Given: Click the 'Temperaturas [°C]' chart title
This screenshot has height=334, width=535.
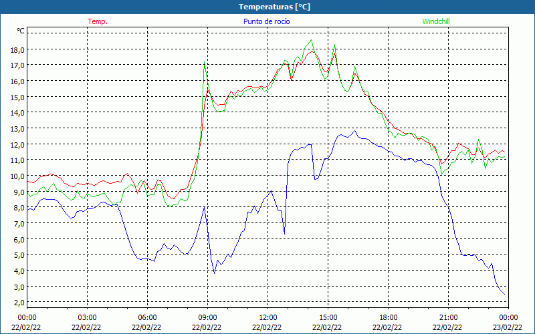Looking at the screenshot, I should pos(274,7).
